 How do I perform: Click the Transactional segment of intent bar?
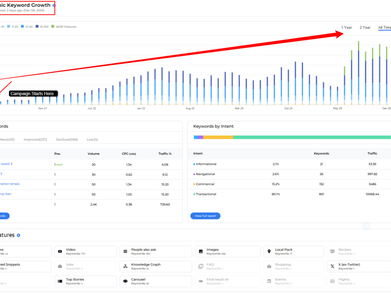click(x=312, y=137)
